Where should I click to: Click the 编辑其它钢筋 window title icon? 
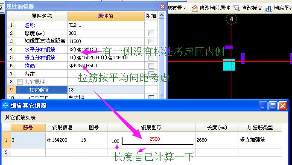[6, 105]
